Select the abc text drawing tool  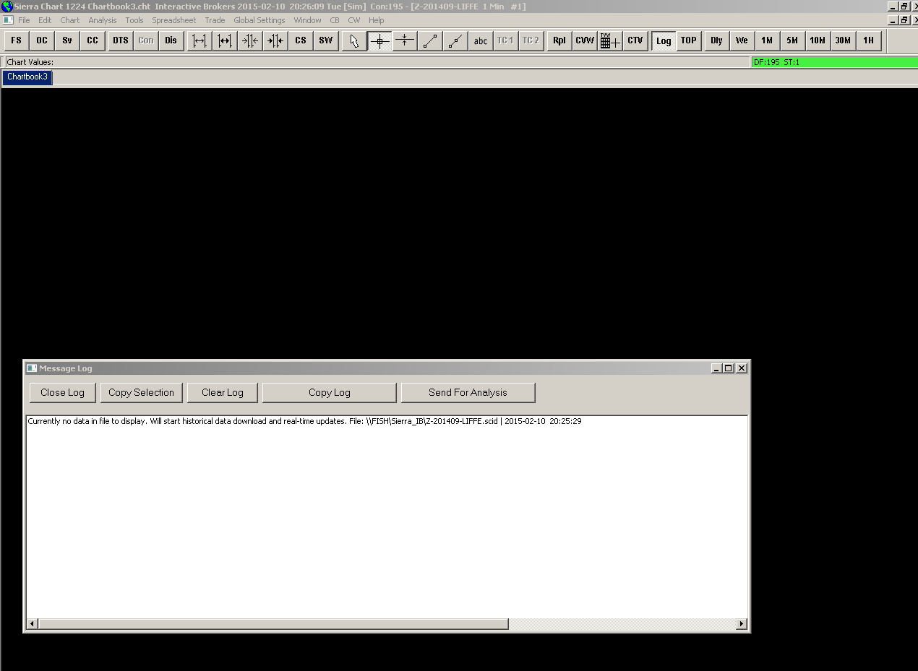(x=481, y=40)
